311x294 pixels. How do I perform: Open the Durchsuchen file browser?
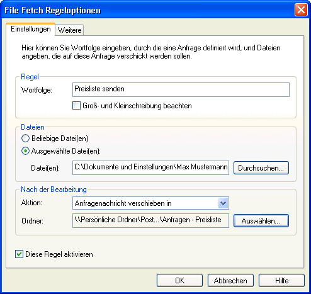click(261, 168)
